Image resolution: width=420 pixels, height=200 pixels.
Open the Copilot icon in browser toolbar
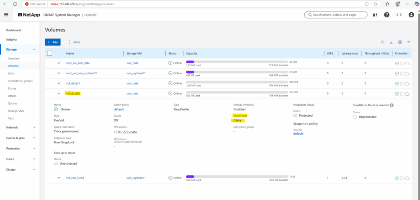tap(416, 4)
